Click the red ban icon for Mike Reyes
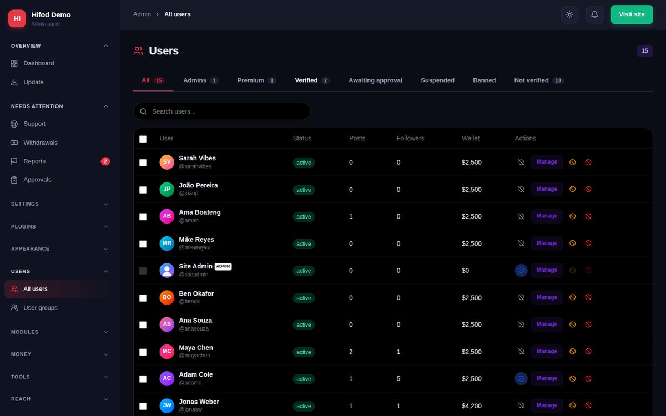 pyautogui.click(x=588, y=243)
